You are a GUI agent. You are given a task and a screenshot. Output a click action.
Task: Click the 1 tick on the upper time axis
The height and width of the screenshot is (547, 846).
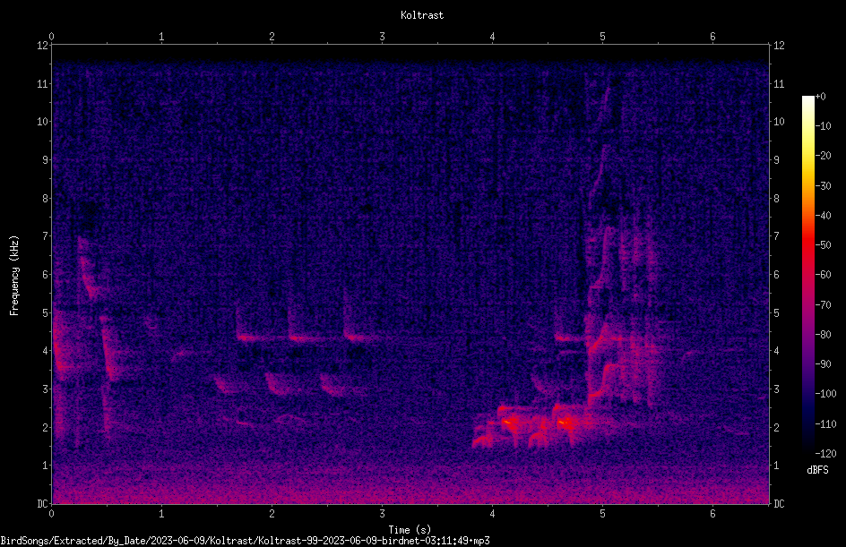pos(161,37)
